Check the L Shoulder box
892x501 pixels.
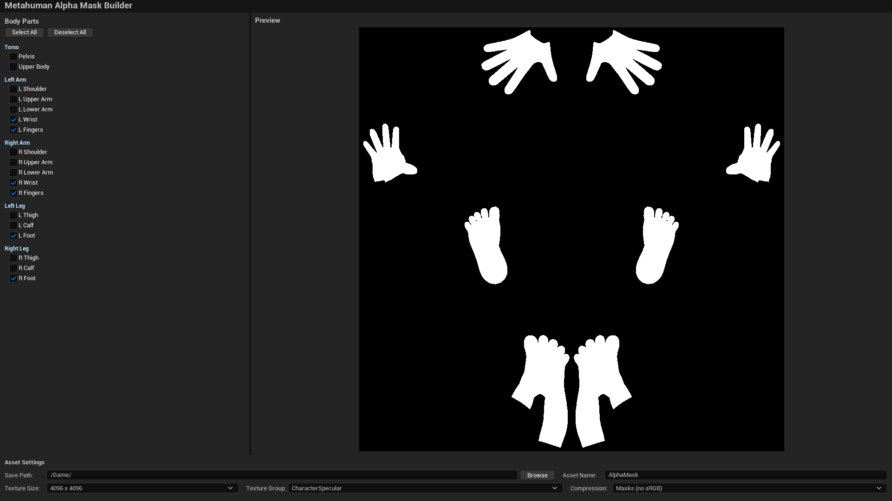[x=13, y=89]
